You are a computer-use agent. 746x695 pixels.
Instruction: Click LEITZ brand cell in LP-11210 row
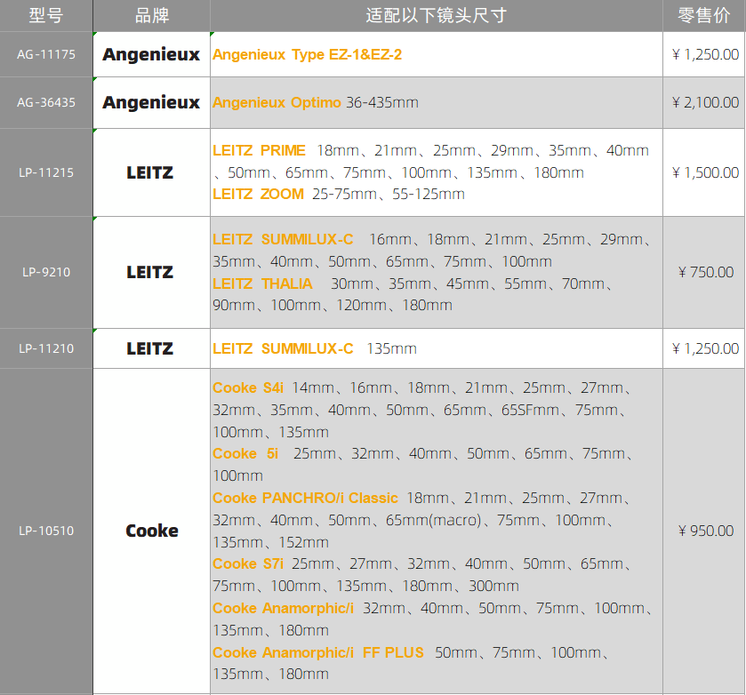point(152,348)
